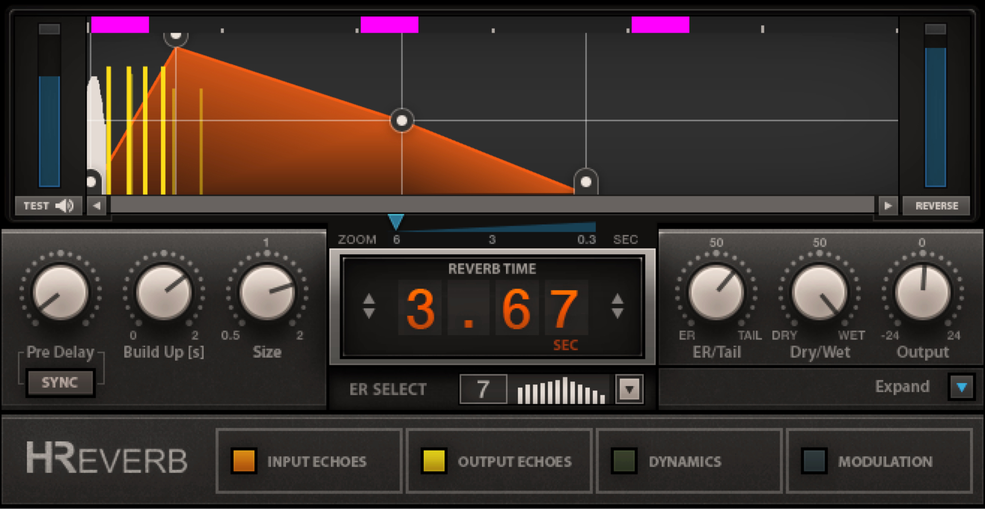
Task: Click the left reverb time stepper arrows
Action: [x=369, y=306]
